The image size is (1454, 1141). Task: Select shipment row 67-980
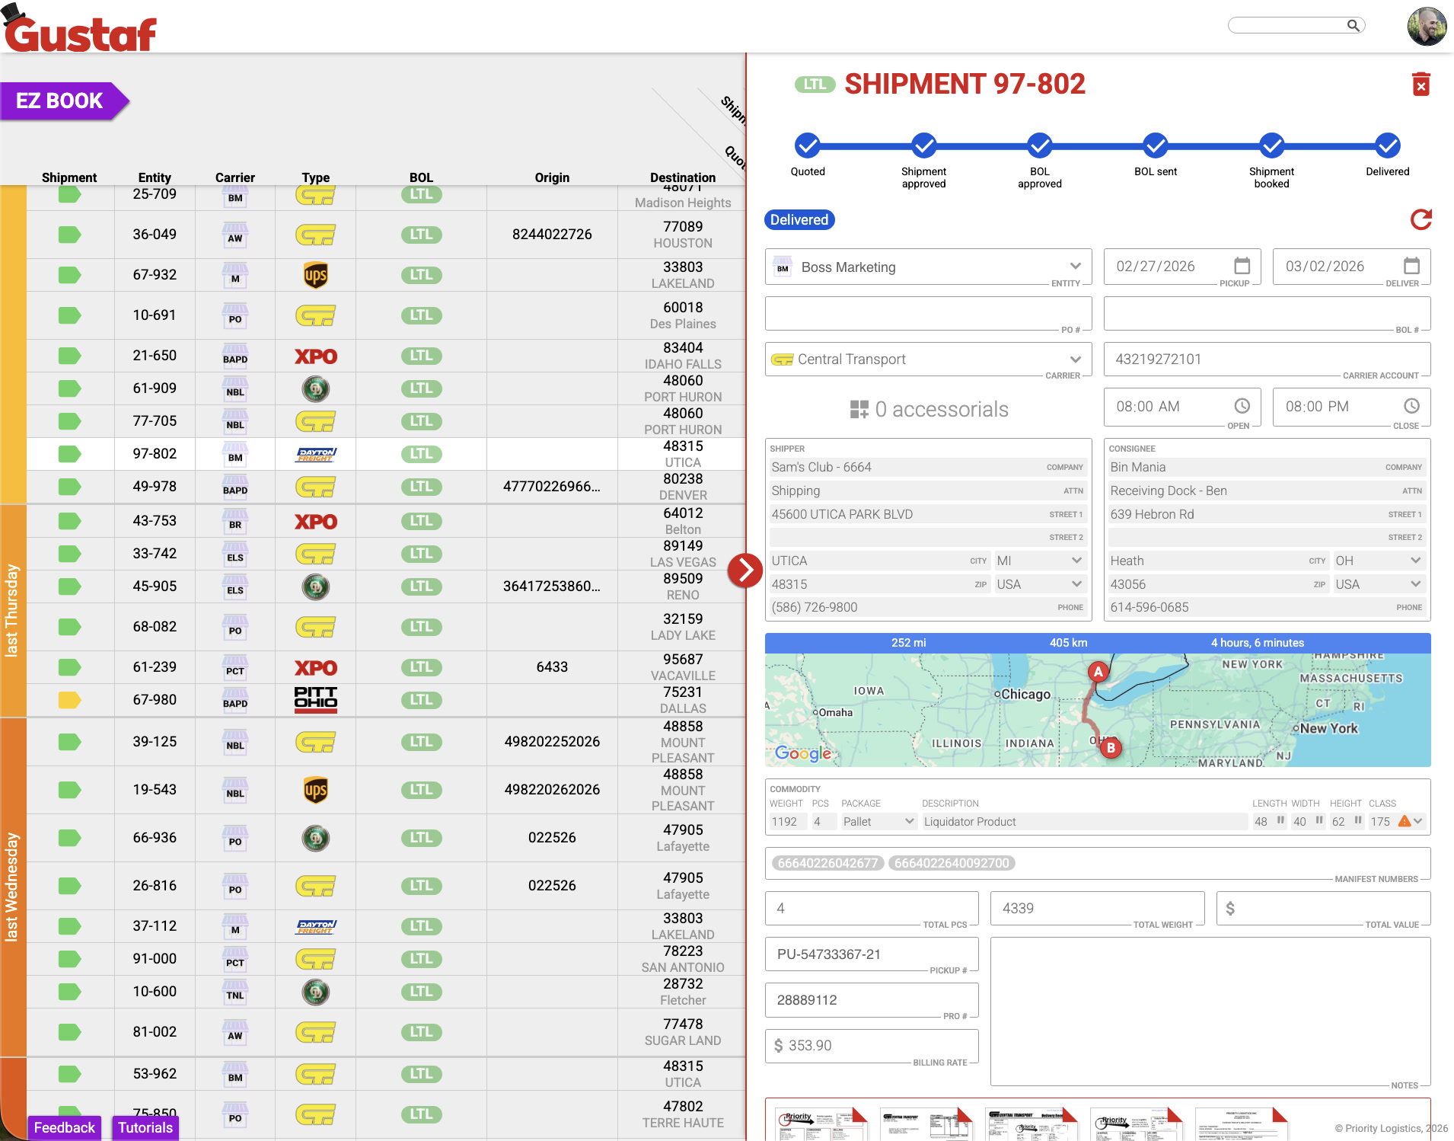tap(155, 700)
